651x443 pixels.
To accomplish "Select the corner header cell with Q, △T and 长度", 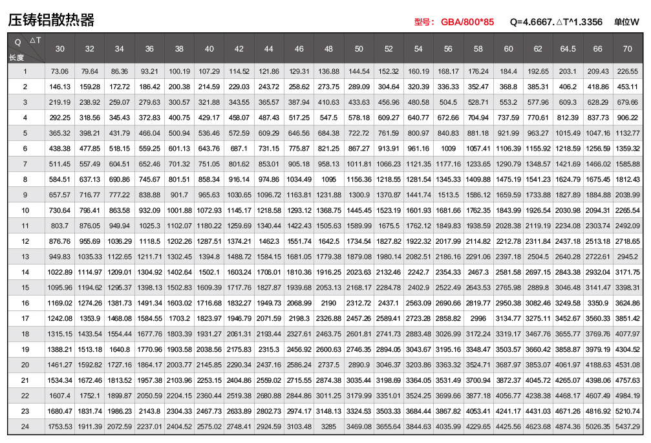I will pyautogui.click(x=26, y=49).
